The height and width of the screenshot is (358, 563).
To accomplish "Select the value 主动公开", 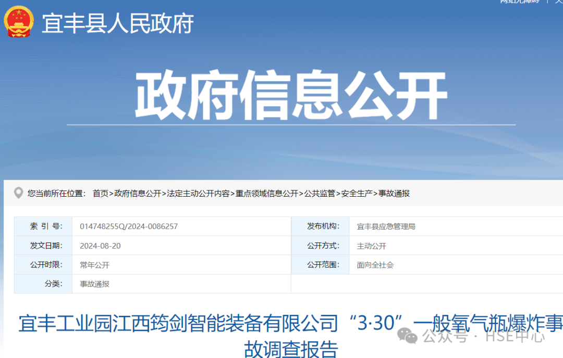I will pyautogui.click(x=372, y=246).
